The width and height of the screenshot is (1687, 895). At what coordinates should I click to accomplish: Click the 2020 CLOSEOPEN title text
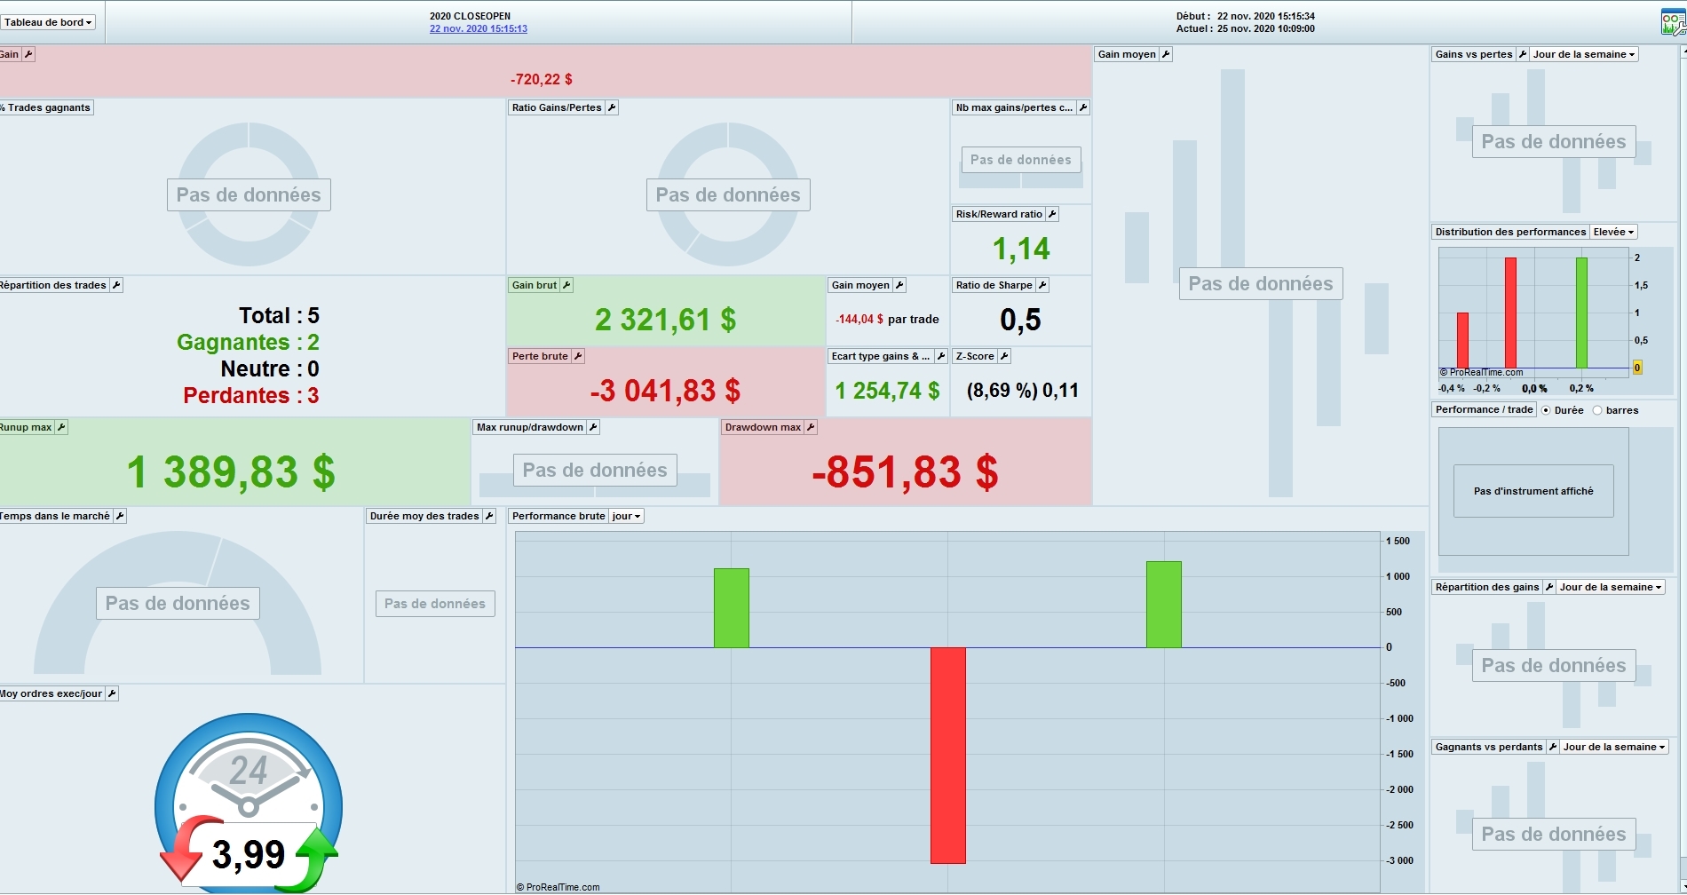tap(470, 16)
